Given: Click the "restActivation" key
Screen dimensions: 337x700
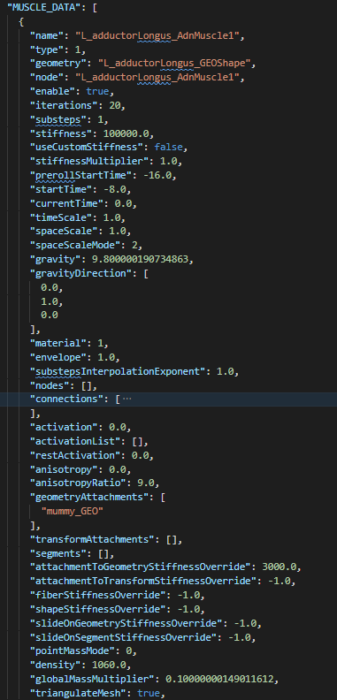Looking at the screenshot, I should click(x=74, y=455).
